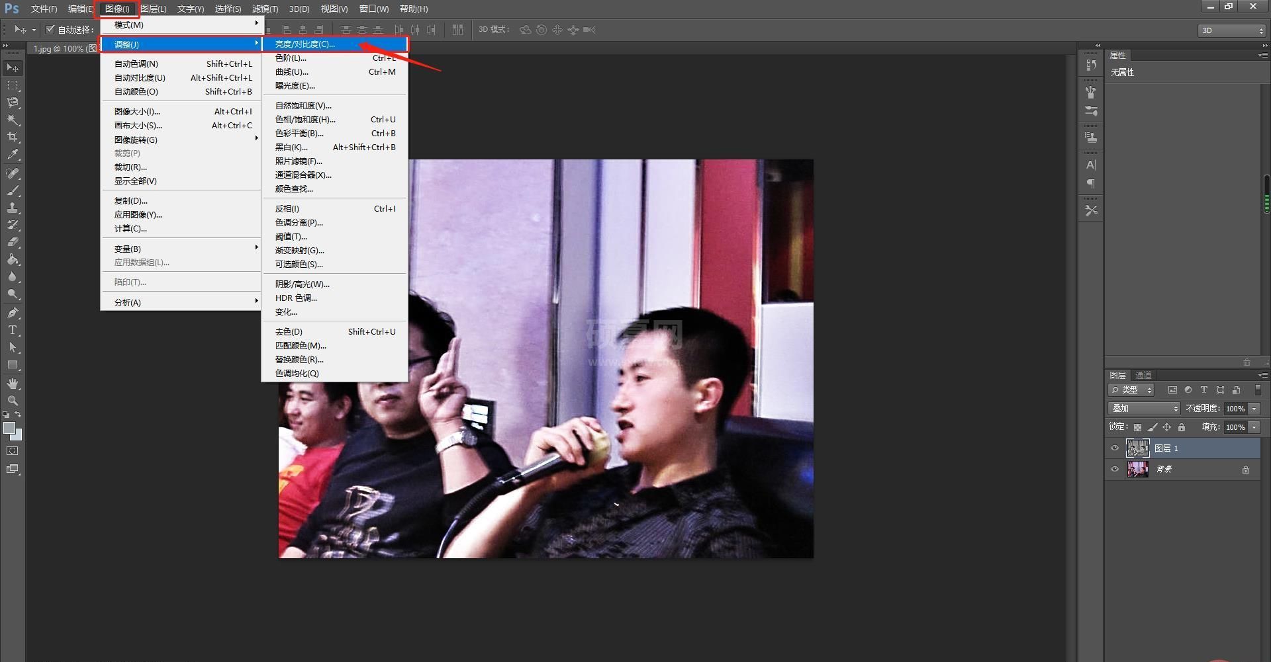Viewport: 1271px width, 662px height.
Task: Hide the 背景 layer eye icon
Action: tap(1115, 470)
